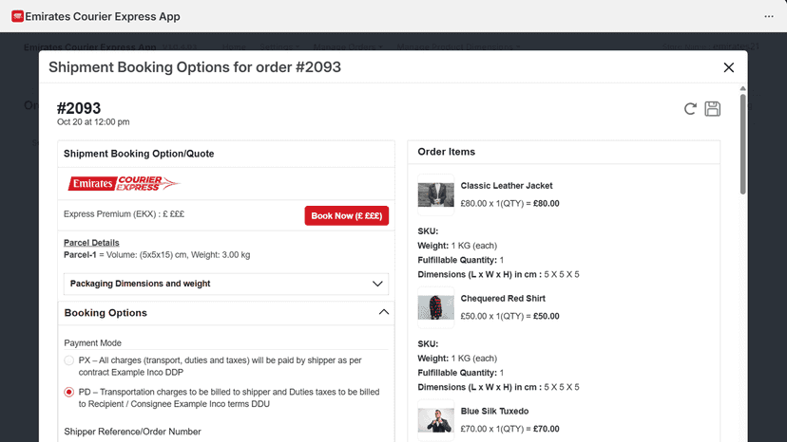Click Chequered Red Shirt item name

(503, 298)
